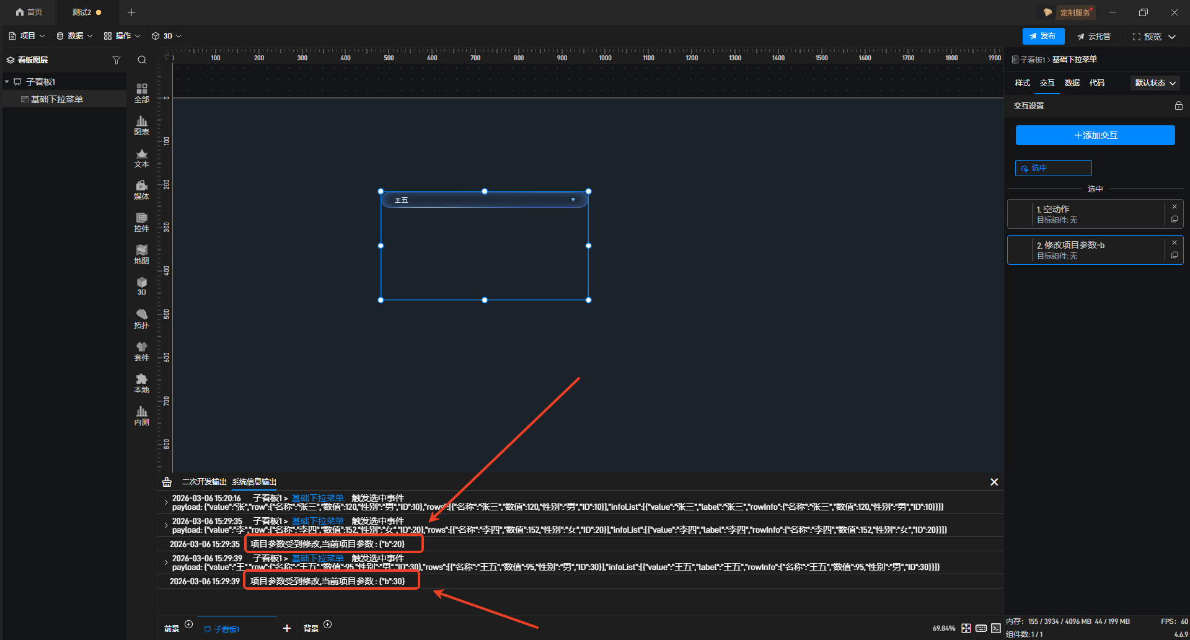Switch to the 样式 style tab
The image size is (1190, 640).
click(1022, 83)
